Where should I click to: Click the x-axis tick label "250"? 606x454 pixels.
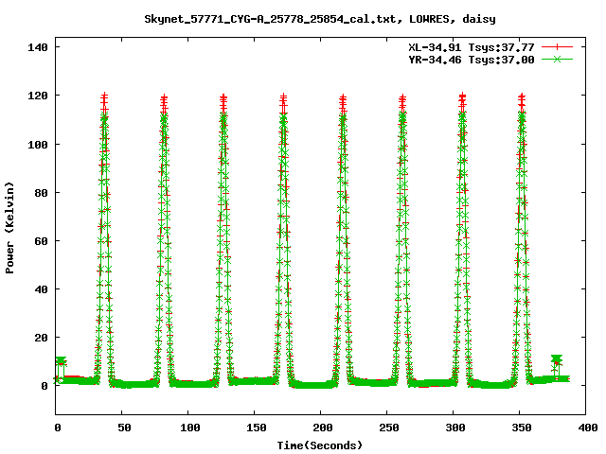point(389,428)
